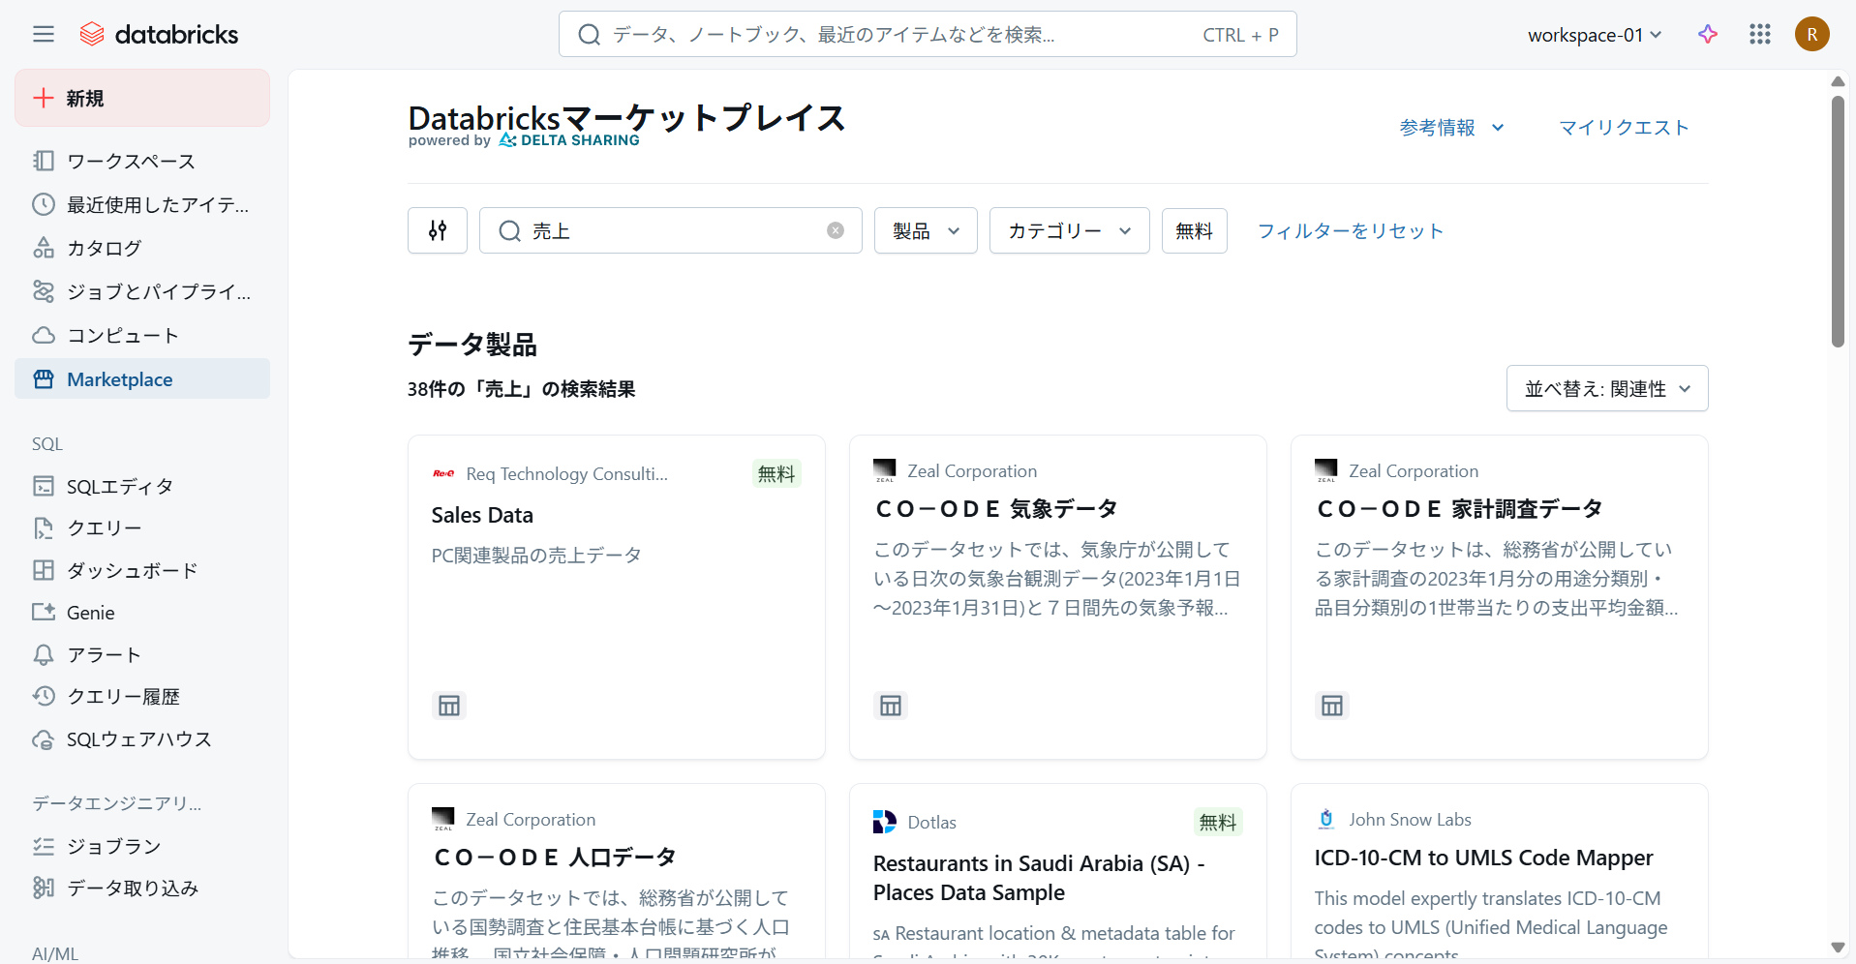The width and height of the screenshot is (1856, 964).
Task: Open the 並べ替え: 関連性 sort dropdown
Action: pyautogui.click(x=1606, y=388)
